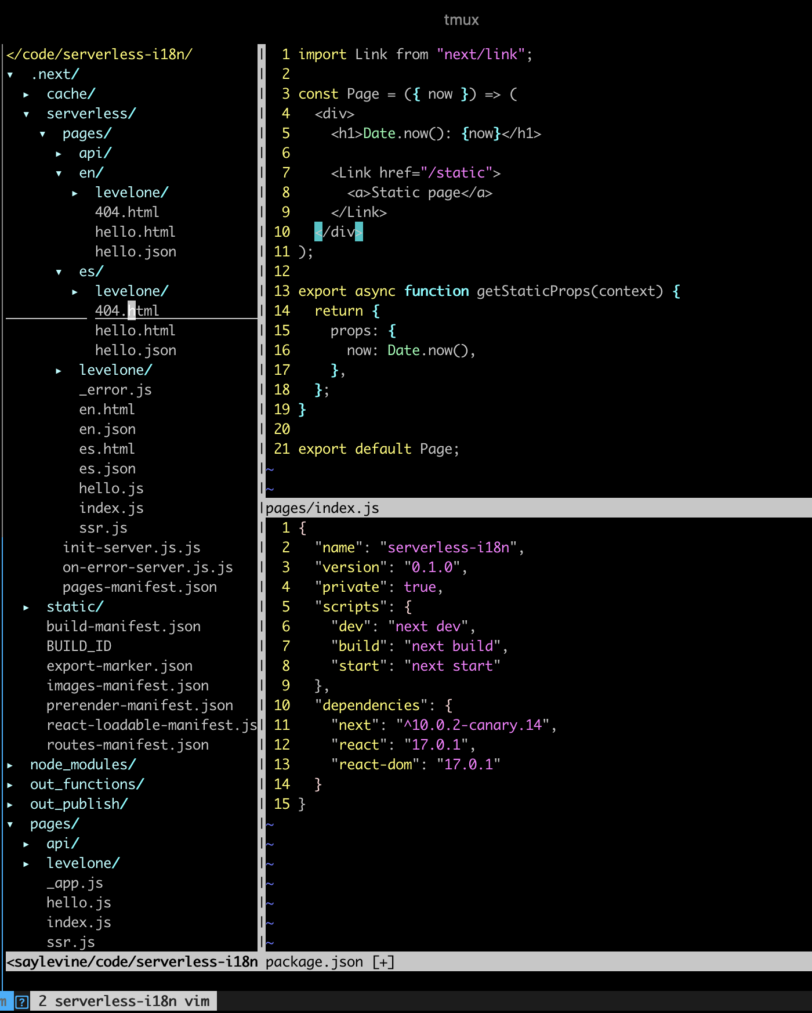Open es.json in the file tree
Screen dimensions: 812x1013
click(x=107, y=469)
